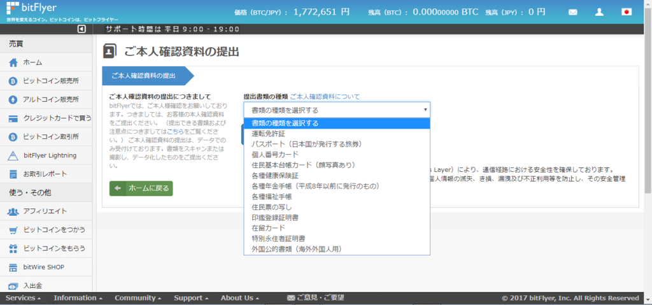Screen dimensions: 652x305
Task: Select the ご本人確認資料の提出 step tab
Action: pos(148,76)
